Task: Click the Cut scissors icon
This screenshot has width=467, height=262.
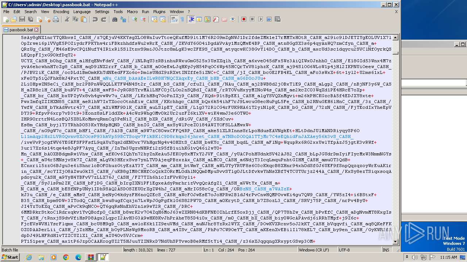Action: click(x=67, y=19)
